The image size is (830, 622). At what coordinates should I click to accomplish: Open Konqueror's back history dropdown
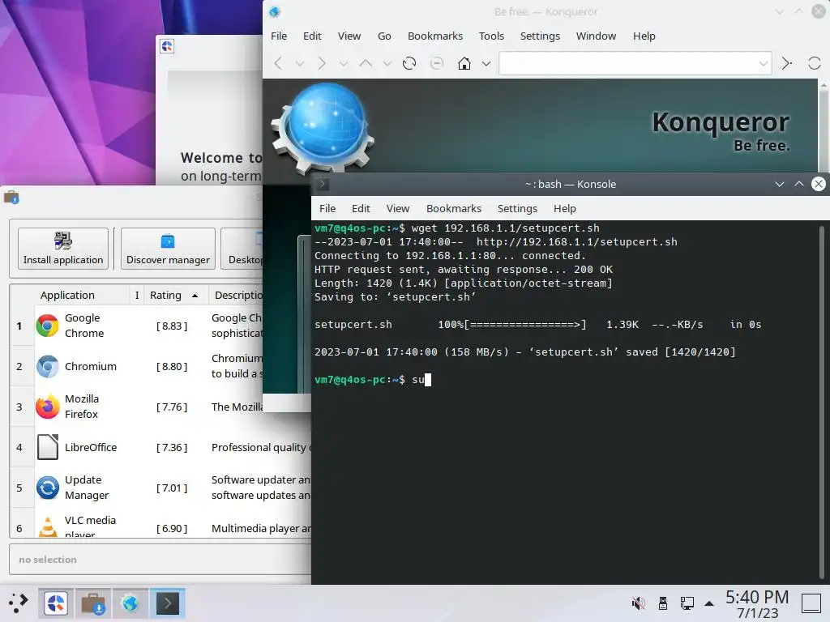pos(300,64)
